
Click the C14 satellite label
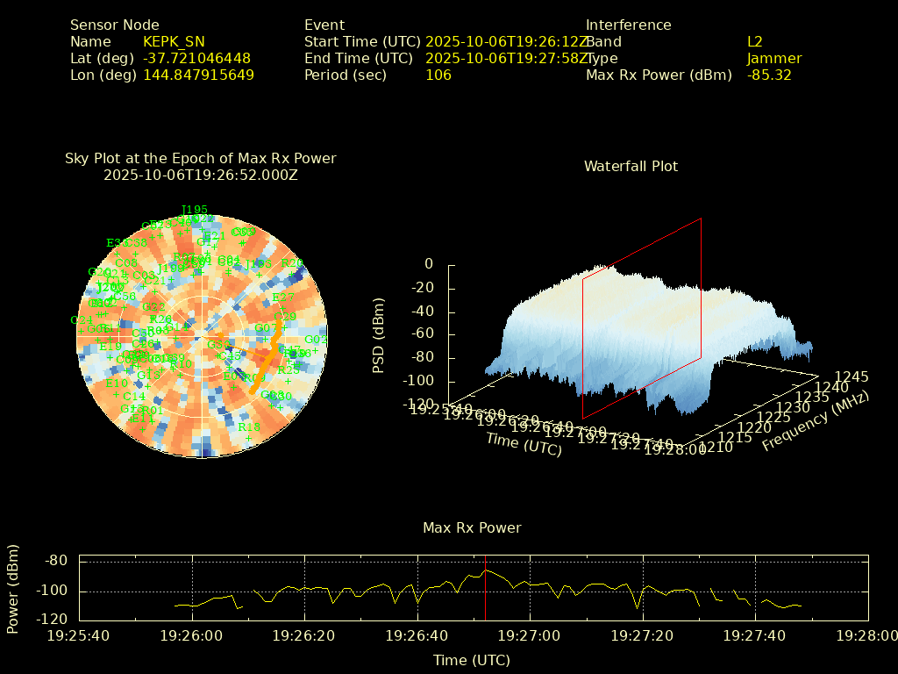[133, 397]
